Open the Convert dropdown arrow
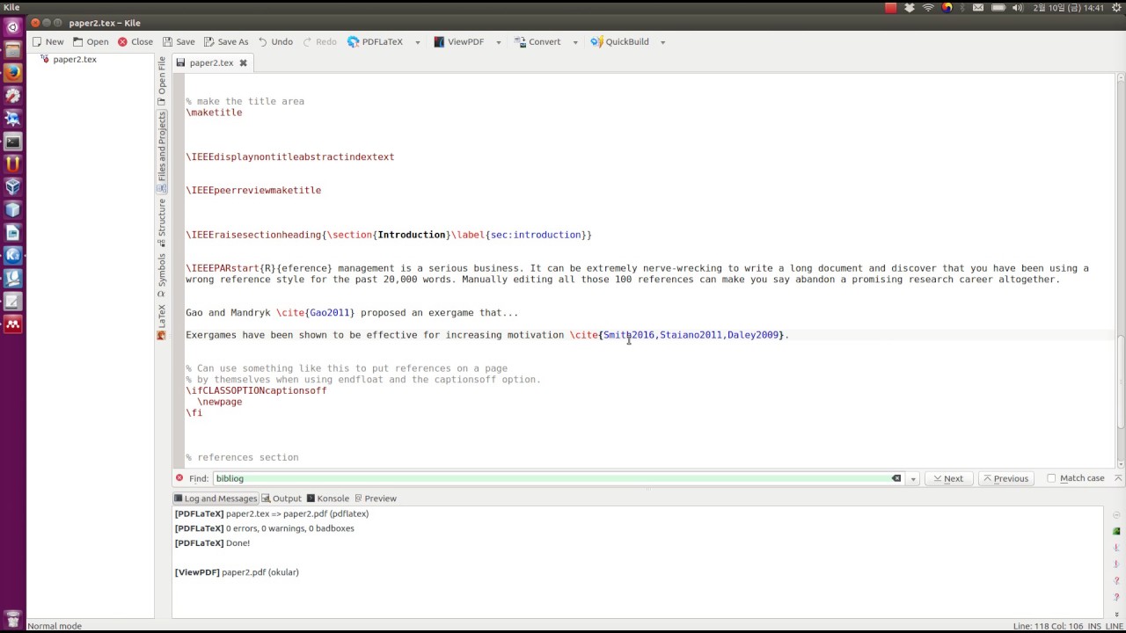The width and height of the screenshot is (1126, 633). (x=575, y=42)
